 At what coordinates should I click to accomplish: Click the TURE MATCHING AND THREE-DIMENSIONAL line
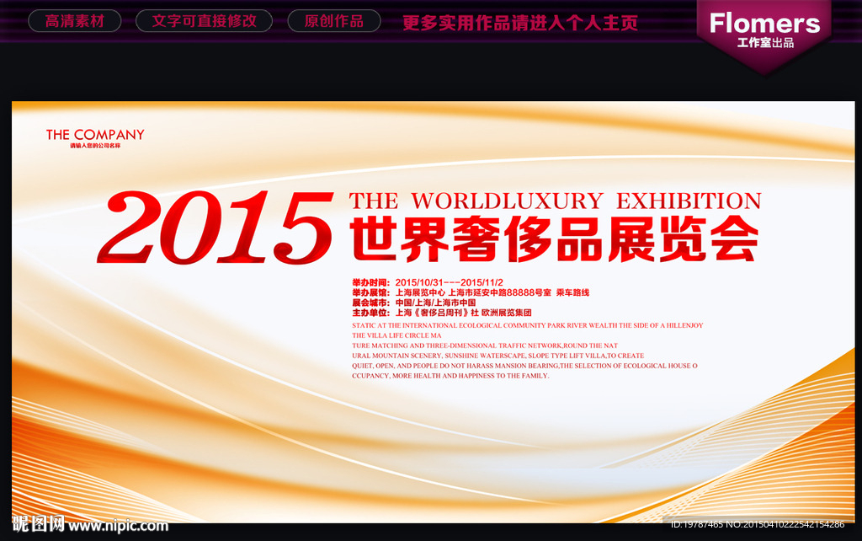point(485,345)
